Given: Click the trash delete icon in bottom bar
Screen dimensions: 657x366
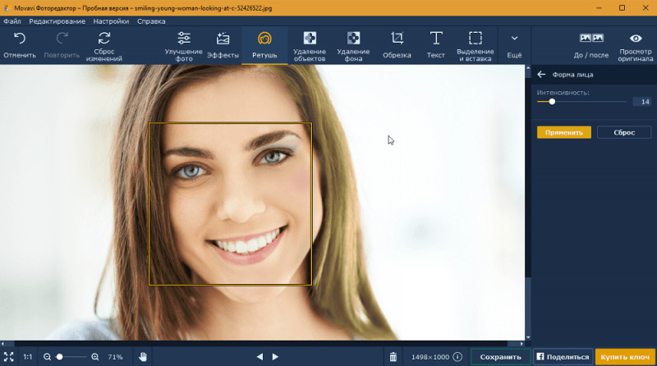Looking at the screenshot, I should pyautogui.click(x=393, y=357).
